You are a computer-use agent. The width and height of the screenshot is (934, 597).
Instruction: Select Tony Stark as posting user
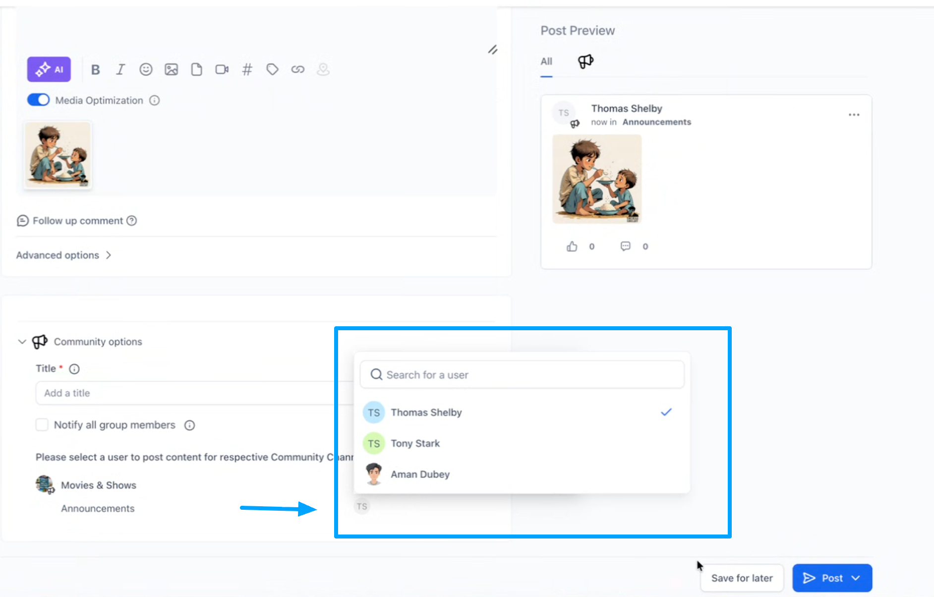click(x=415, y=443)
